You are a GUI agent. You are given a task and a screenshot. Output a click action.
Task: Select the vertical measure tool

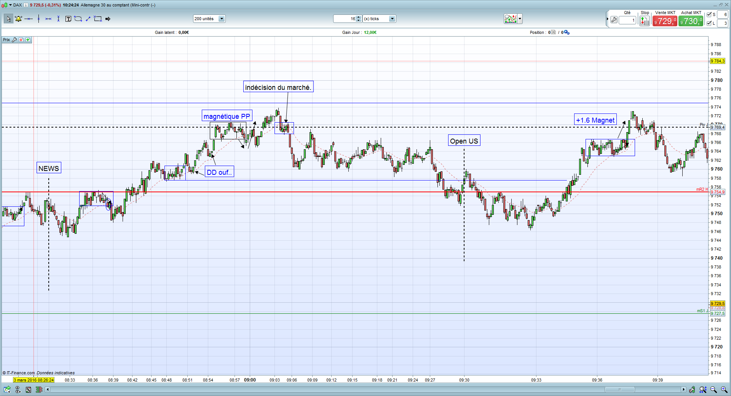click(58, 19)
